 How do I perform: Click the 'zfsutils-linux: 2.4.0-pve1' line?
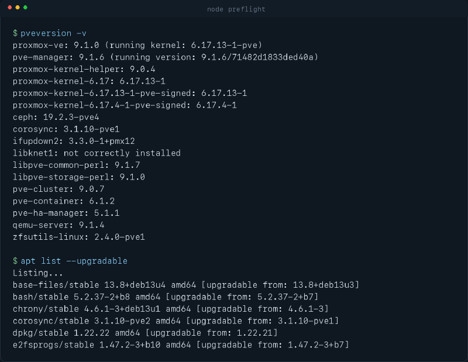pyautogui.click(x=79, y=237)
